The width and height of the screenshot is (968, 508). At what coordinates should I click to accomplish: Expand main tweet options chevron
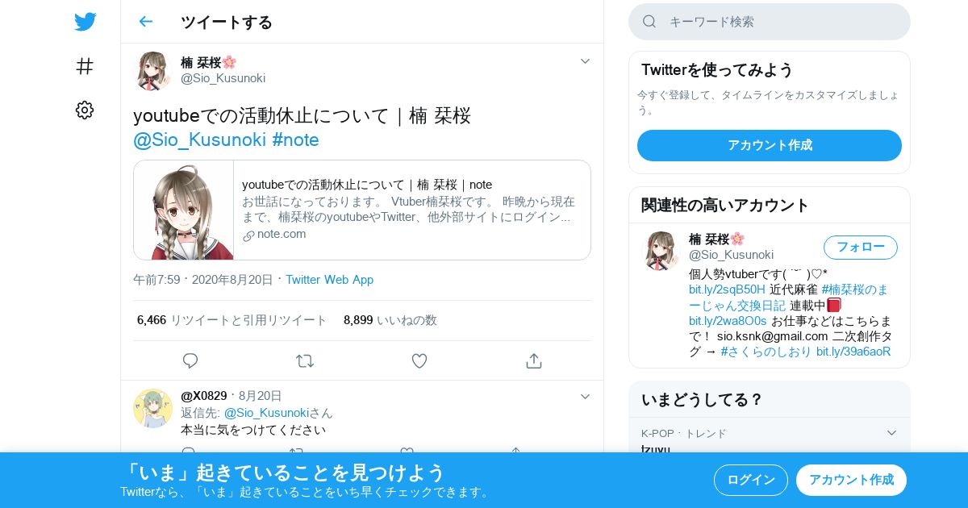[x=586, y=61]
